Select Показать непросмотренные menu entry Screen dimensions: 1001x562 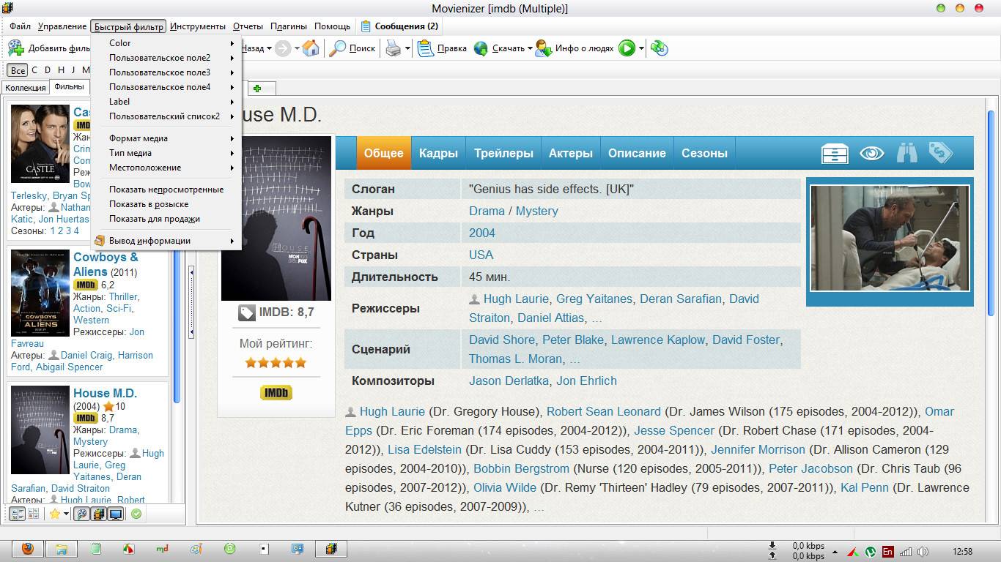point(166,190)
